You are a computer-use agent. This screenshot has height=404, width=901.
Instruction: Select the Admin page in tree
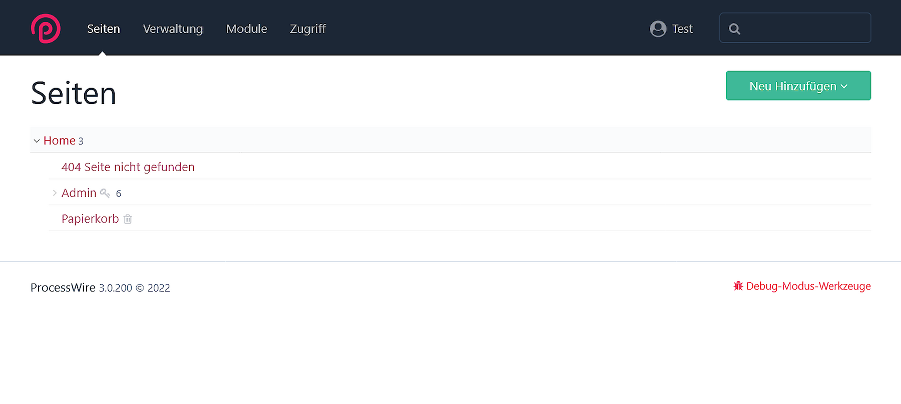point(79,193)
